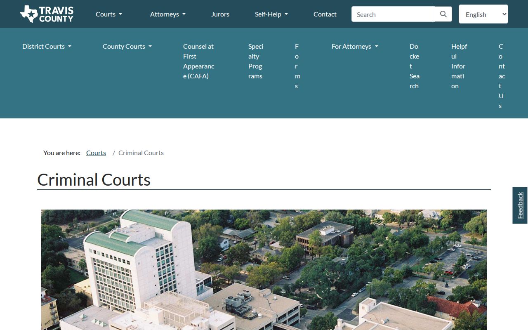
Task: Expand the District Courts submenu
Action: point(47,46)
